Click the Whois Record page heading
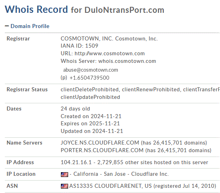Image resolution: width=220 pixels, height=193 pixels. [x=36, y=9]
